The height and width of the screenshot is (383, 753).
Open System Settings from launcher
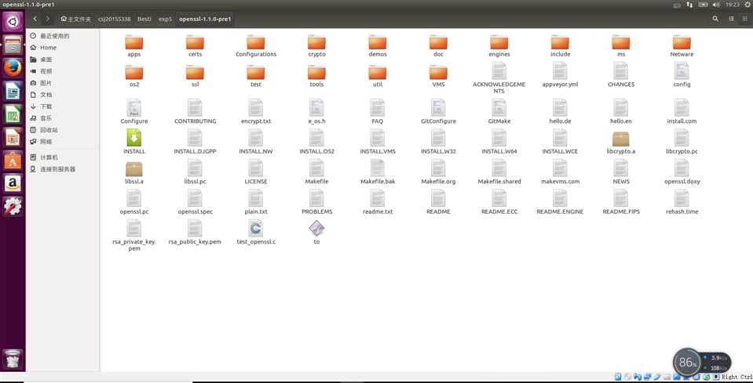coord(13,206)
